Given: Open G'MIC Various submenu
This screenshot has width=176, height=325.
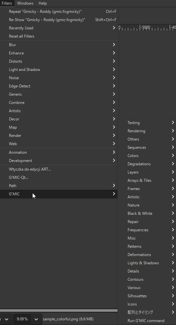Looking at the screenshot, I should tap(147, 288).
